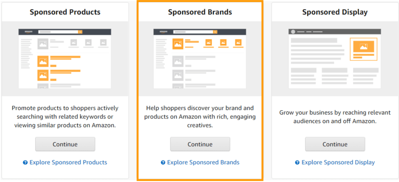Open the Explore Sponsored Products link
399x182 pixels.
pos(68,162)
